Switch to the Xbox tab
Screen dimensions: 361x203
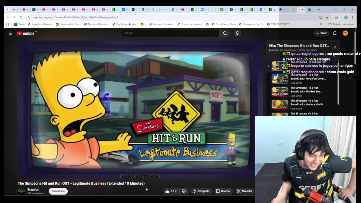pos(311,10)
